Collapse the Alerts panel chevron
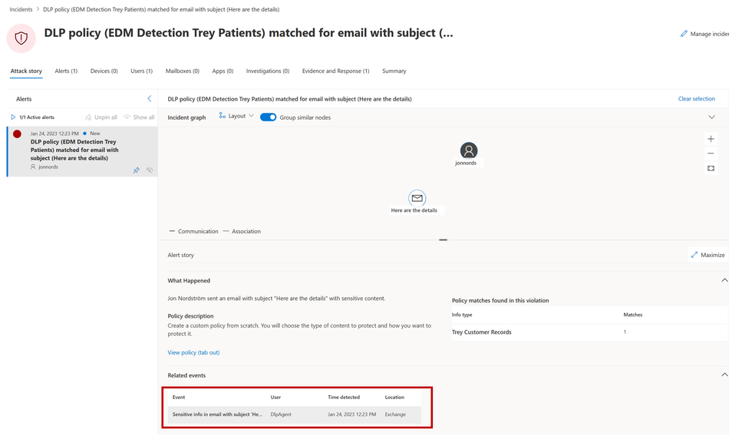This screenshot has width=732, height=442. [150, 99]
